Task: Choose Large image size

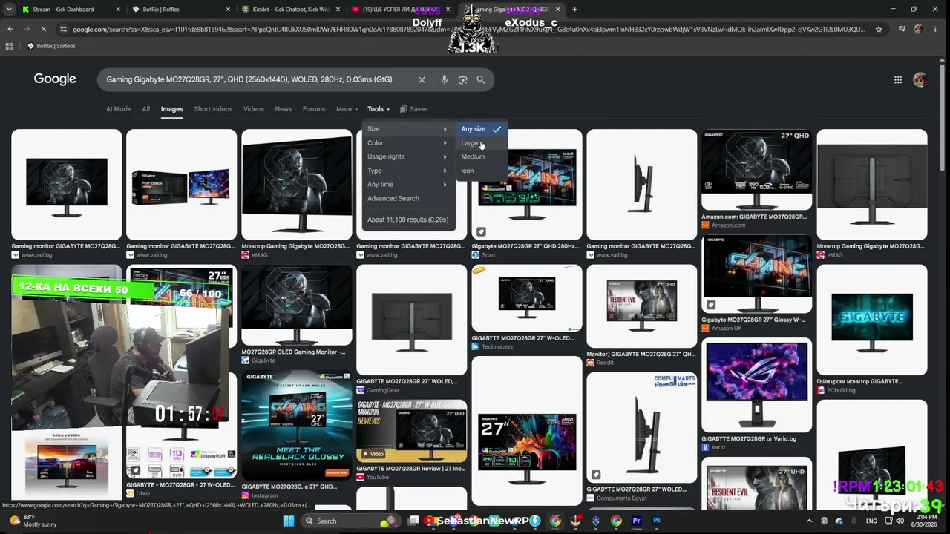Action: 481,143
